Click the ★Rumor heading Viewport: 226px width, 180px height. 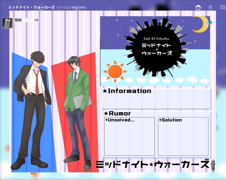coord(117,113)
